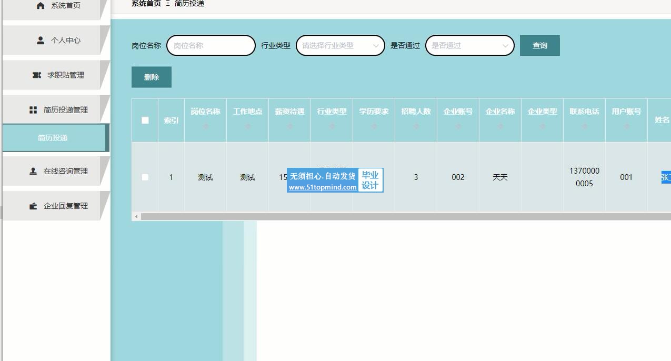This screenshot has height=361, width=671.
Task: Open the 行业类型 dropdown
Action: [340, 46]
